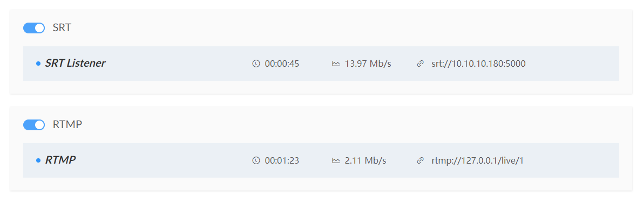Click the 2.11 Mb/s bitrate value

(366, 160)
